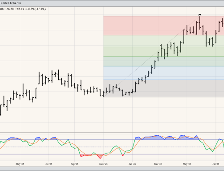Click the May '26 date axis label
The image size is (224, 171).
pos(187,164)
